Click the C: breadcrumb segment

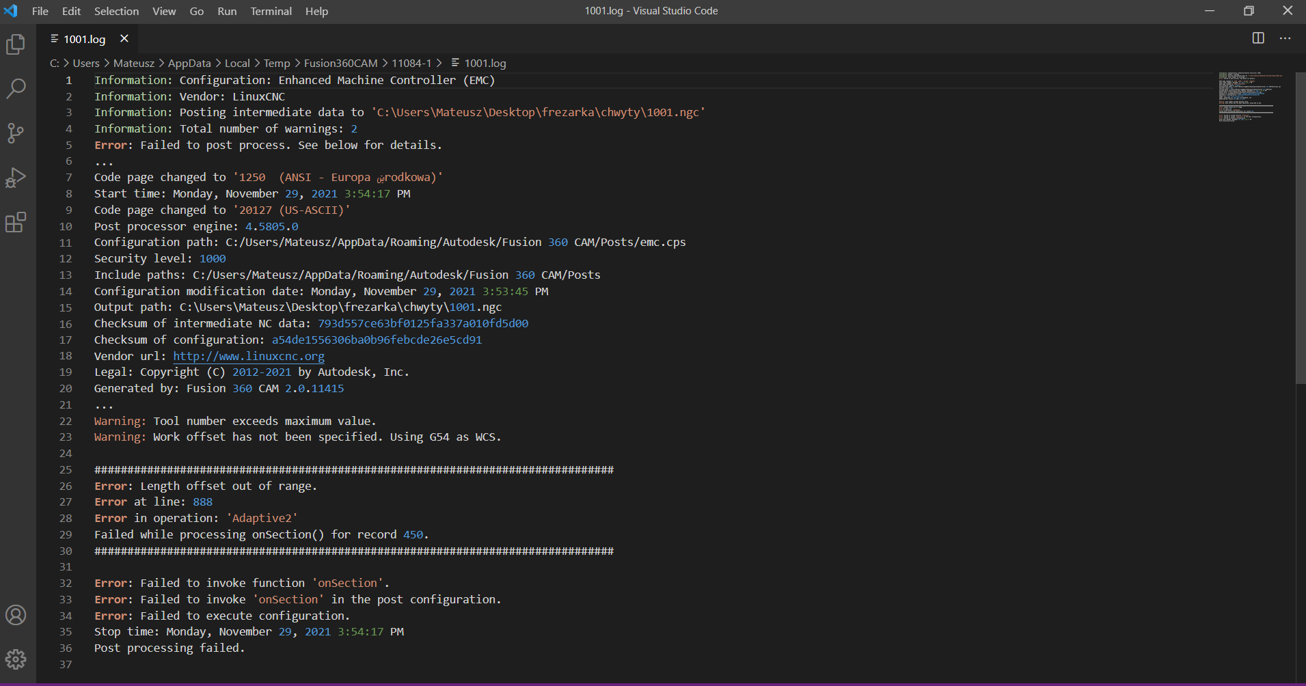coord(55,63)
